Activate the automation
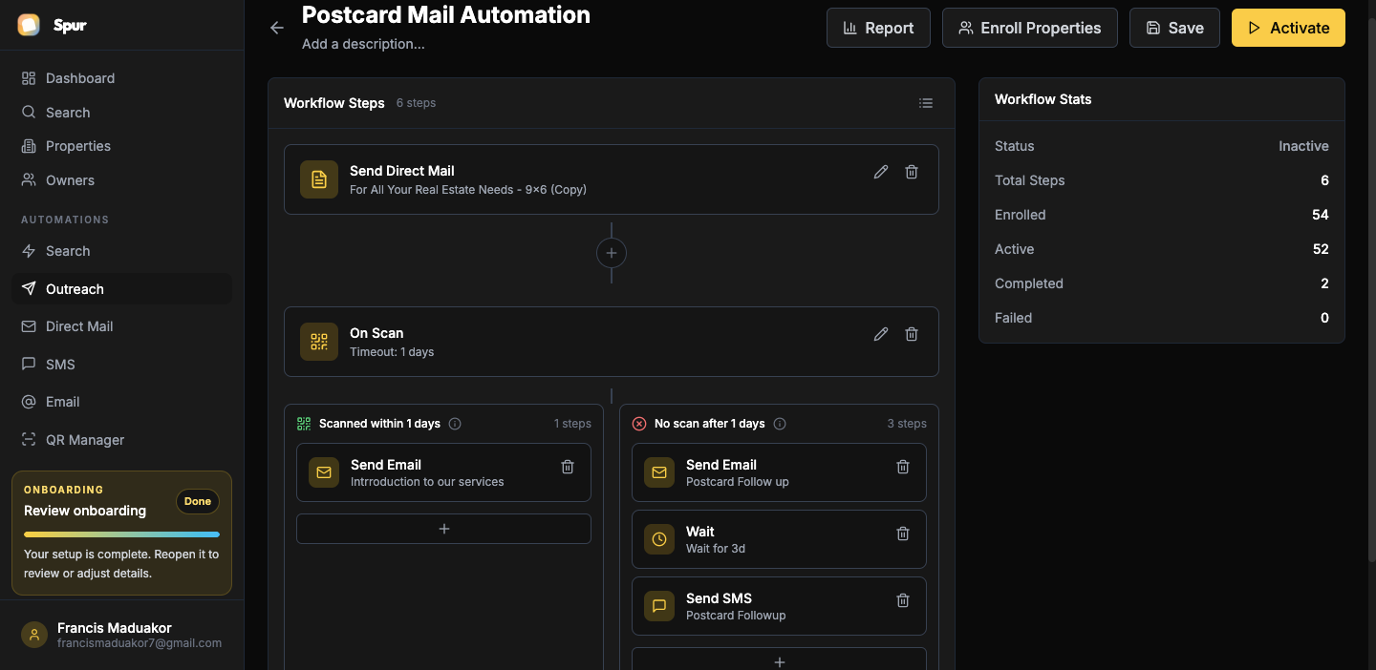The width and height of the screenshot is (1376, 670). (1288, 28)
